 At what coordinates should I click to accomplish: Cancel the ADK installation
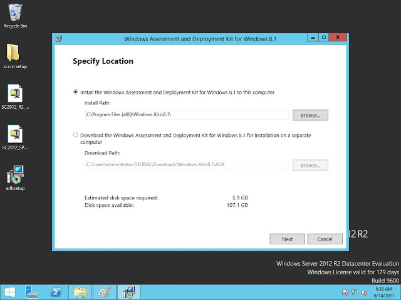325,239
